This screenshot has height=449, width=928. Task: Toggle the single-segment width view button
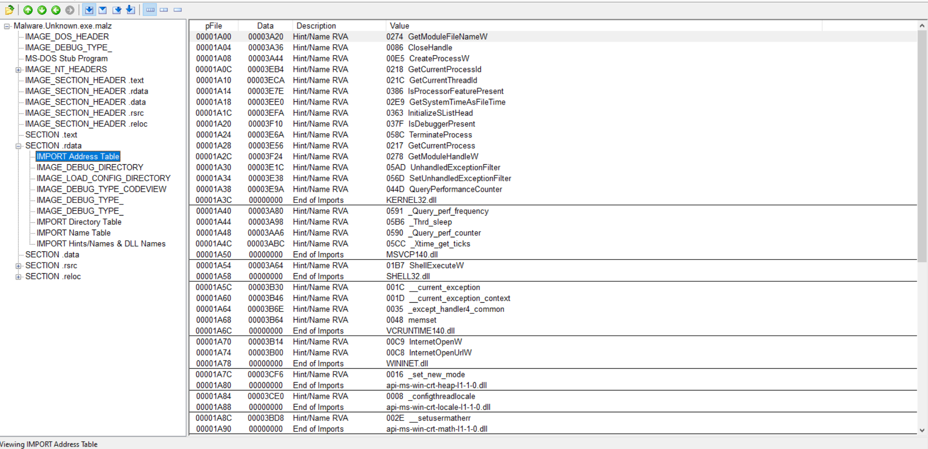click(x=178, y=10)
